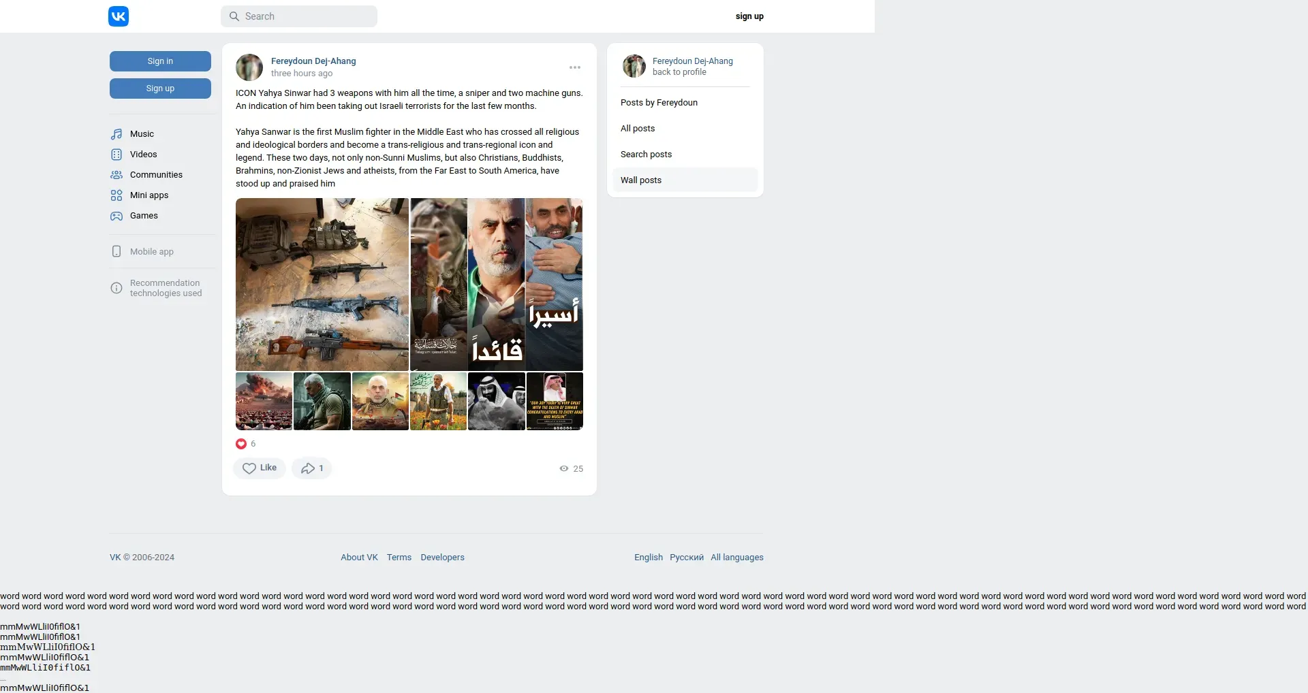
Task: Click the 'three hours ago' timestamp
Action: [302, 74]
